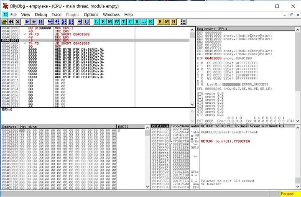The image size is (301, 197).
Task: Show Breakpoints with the yellow B icon
Action: (160, 22)
